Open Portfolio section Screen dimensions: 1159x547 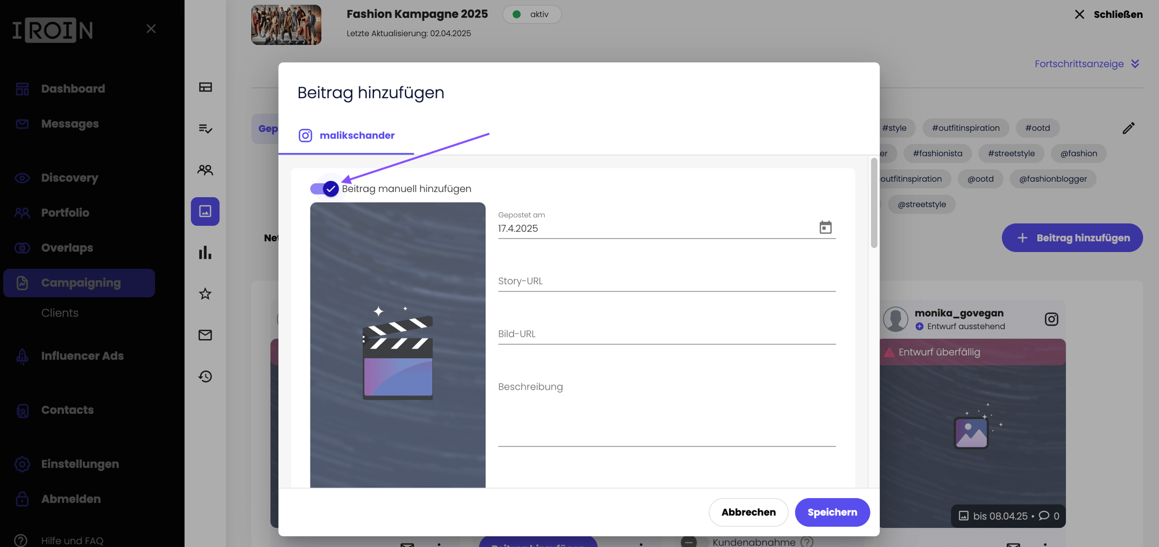point(65,213)
